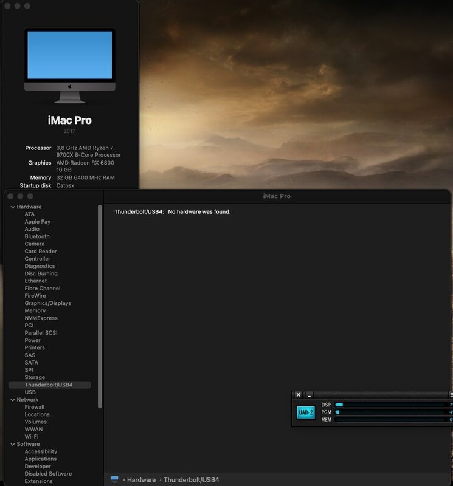Click the UAD-2 meter icon button
The image size is (453, 486).
tap(306, 412)
